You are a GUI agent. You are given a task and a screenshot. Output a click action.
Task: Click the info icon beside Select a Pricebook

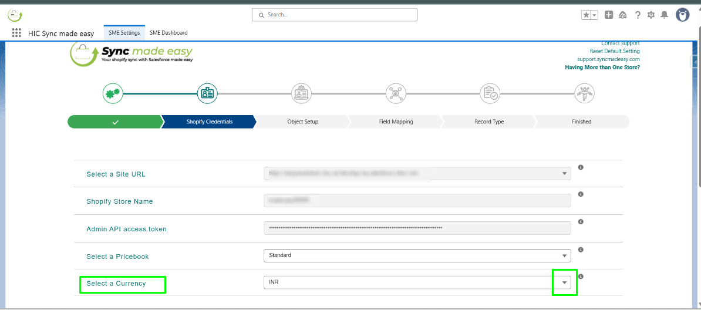580,250
